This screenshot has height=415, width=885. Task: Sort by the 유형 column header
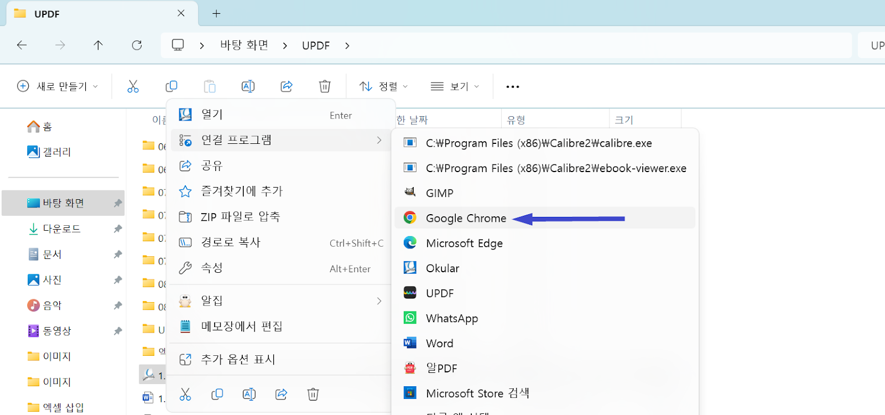pyautogui.click(x=516, y=120)
